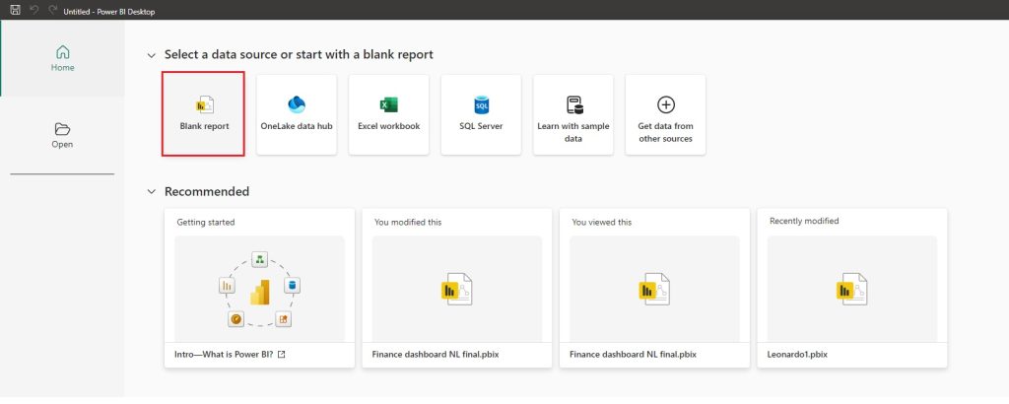Viewport: 1009px width, 404px height.
Task: Click the Redo arrow in title bar
Action: [x=53, y=10]
